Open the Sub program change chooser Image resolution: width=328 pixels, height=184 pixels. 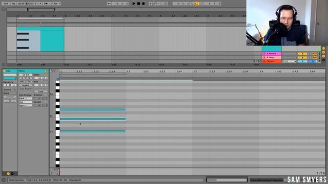click(x=26, y=102)
